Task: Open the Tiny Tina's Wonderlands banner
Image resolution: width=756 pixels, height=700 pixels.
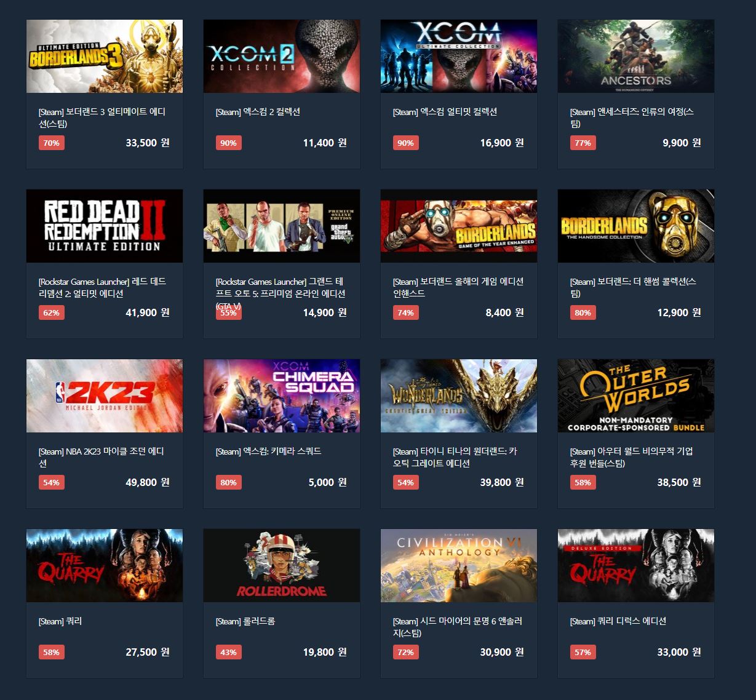Action: point(459,396)
